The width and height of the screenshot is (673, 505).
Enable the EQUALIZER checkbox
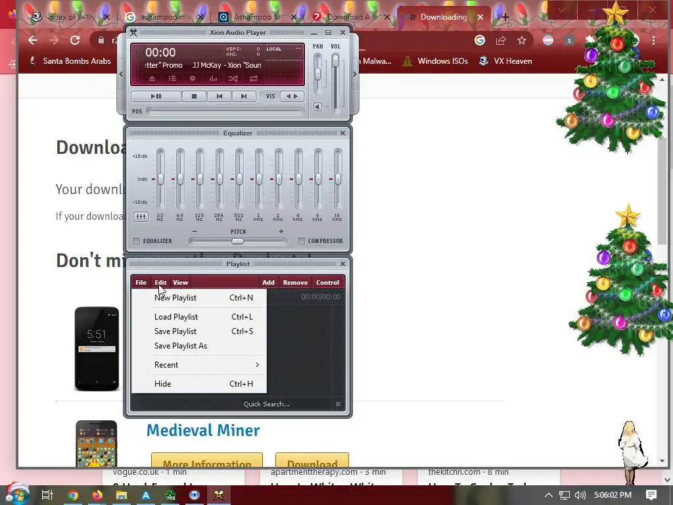(137, 241)
